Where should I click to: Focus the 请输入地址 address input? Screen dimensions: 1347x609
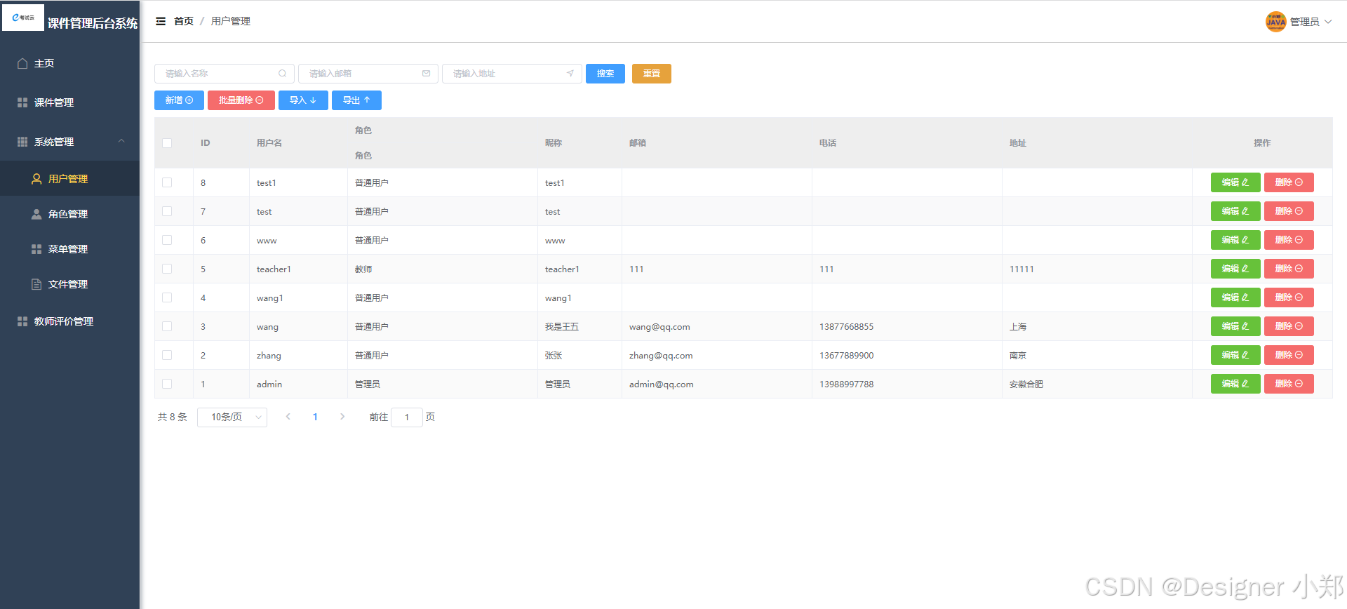coord(512,74)
